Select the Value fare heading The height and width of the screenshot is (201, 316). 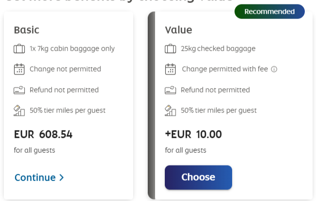coord(178,30)
